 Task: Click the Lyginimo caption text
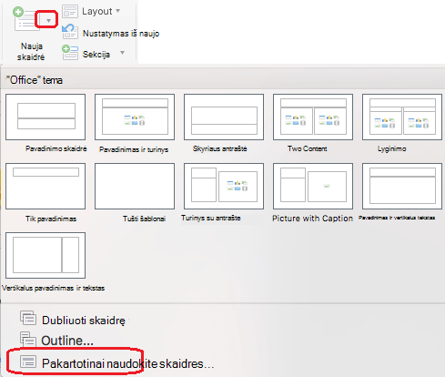pos(392,148)
